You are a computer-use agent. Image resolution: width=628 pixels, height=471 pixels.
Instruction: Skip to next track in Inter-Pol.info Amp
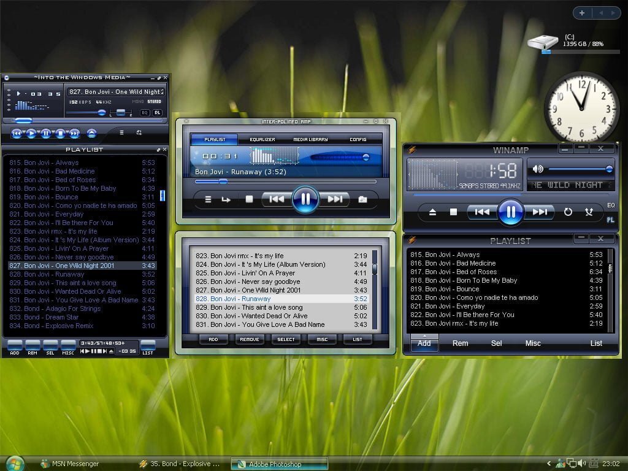tap(335, 199)
